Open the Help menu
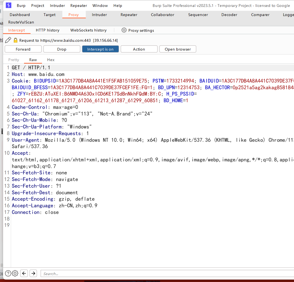This screenshot has height=282, width=294. (118, 6)
